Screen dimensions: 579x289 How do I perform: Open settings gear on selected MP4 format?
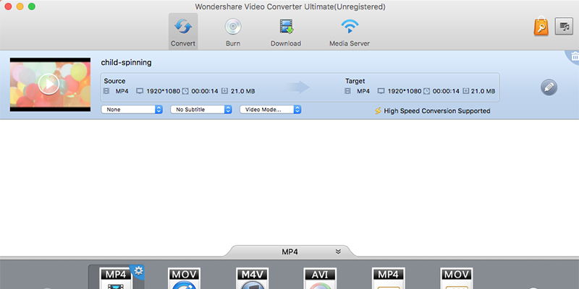(x=138, y=271)
